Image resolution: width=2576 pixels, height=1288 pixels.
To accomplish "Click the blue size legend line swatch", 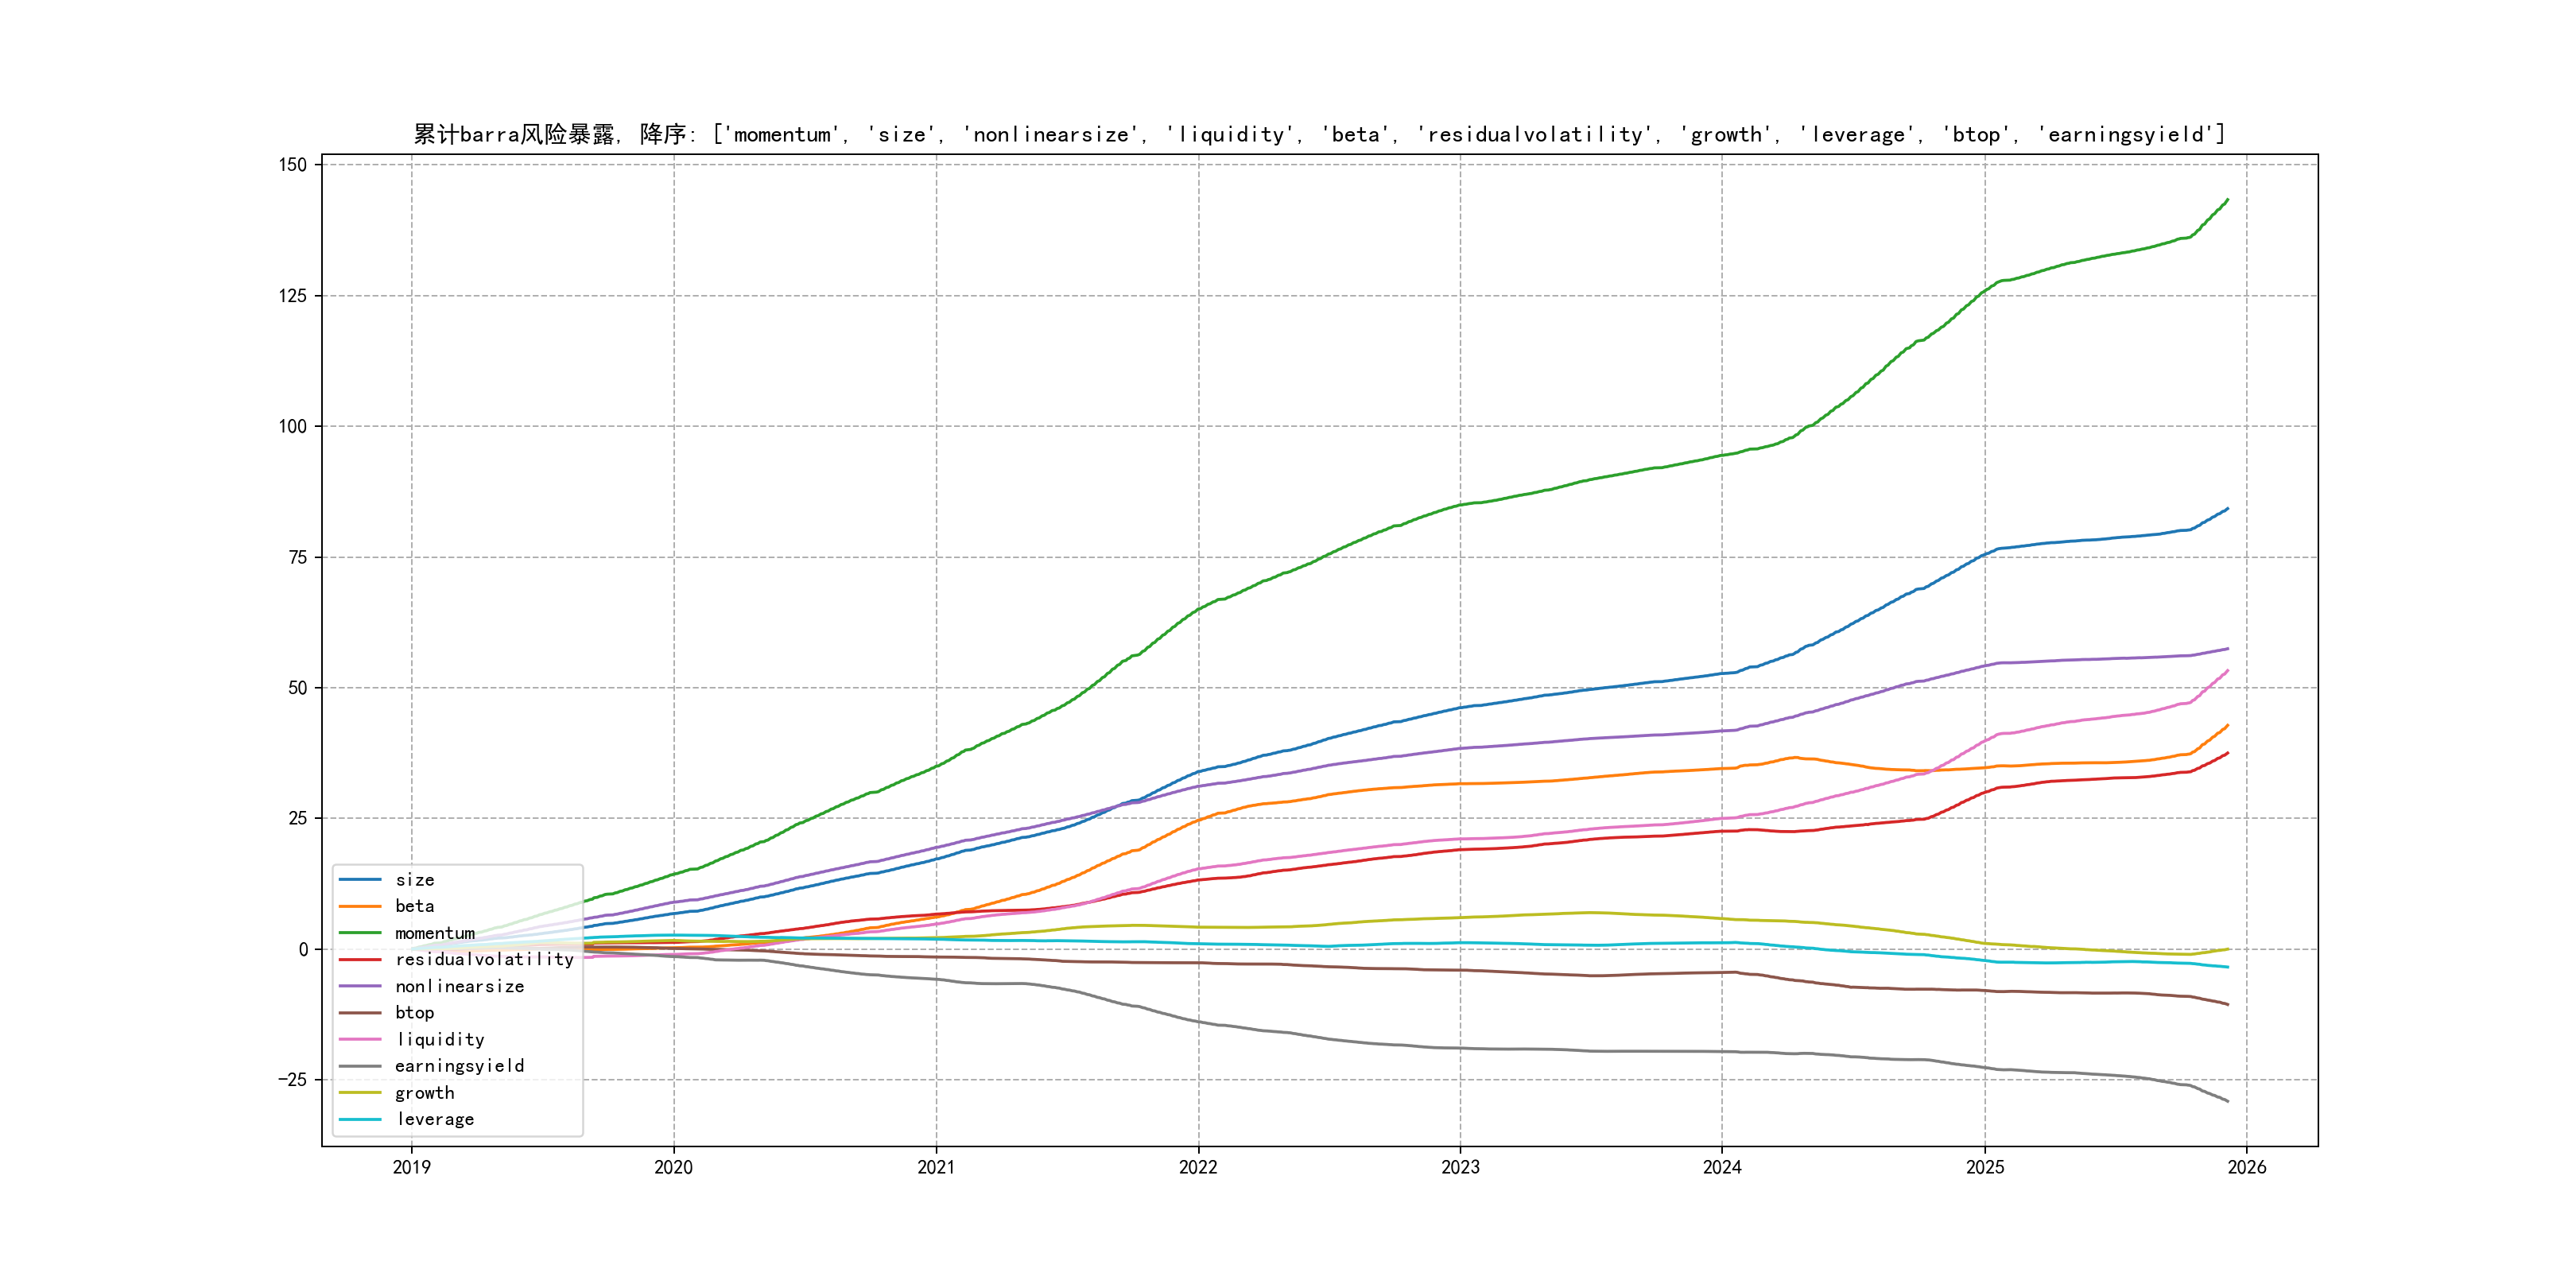I will 360,880.
